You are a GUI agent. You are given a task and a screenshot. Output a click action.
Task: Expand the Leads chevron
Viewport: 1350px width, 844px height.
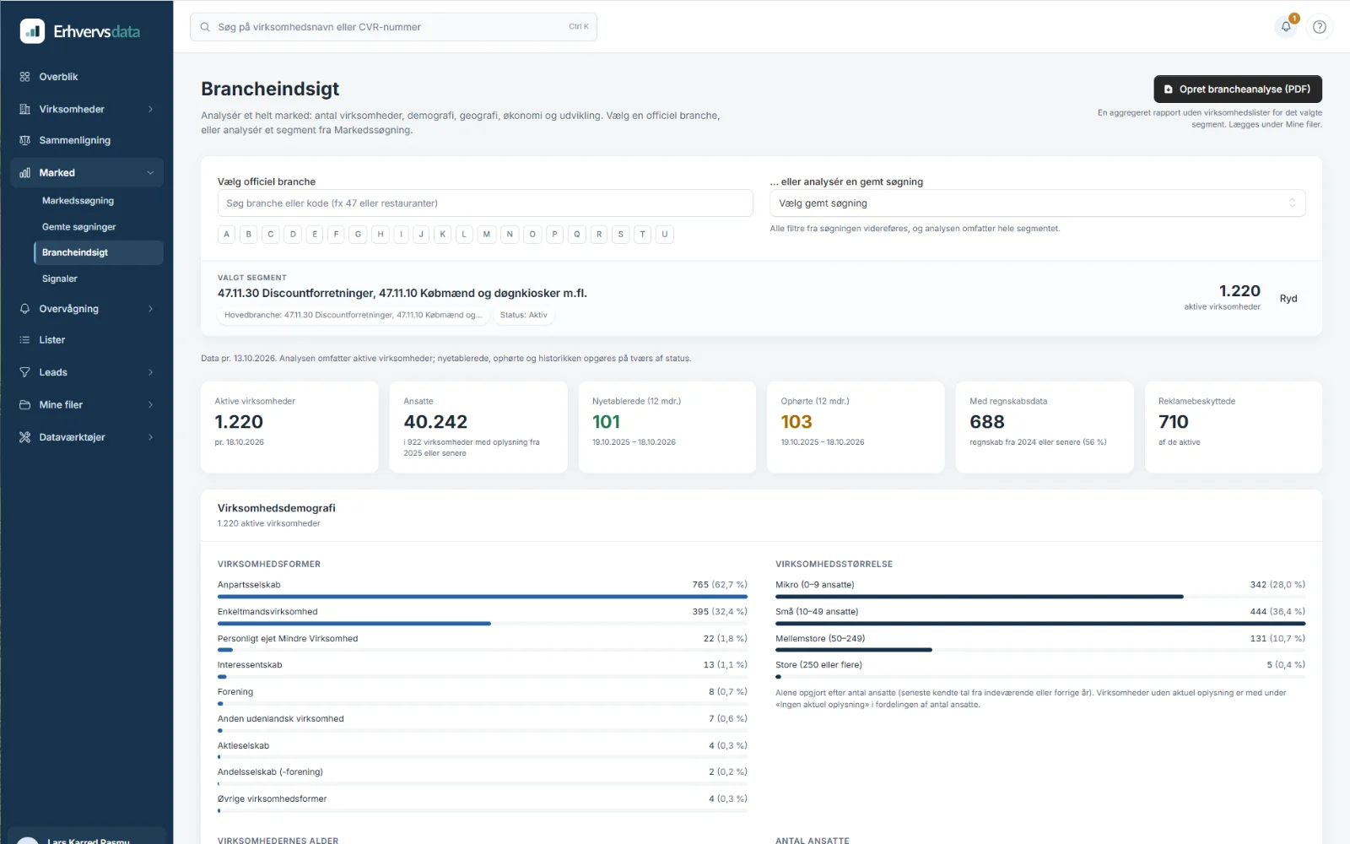coord(151,372)
